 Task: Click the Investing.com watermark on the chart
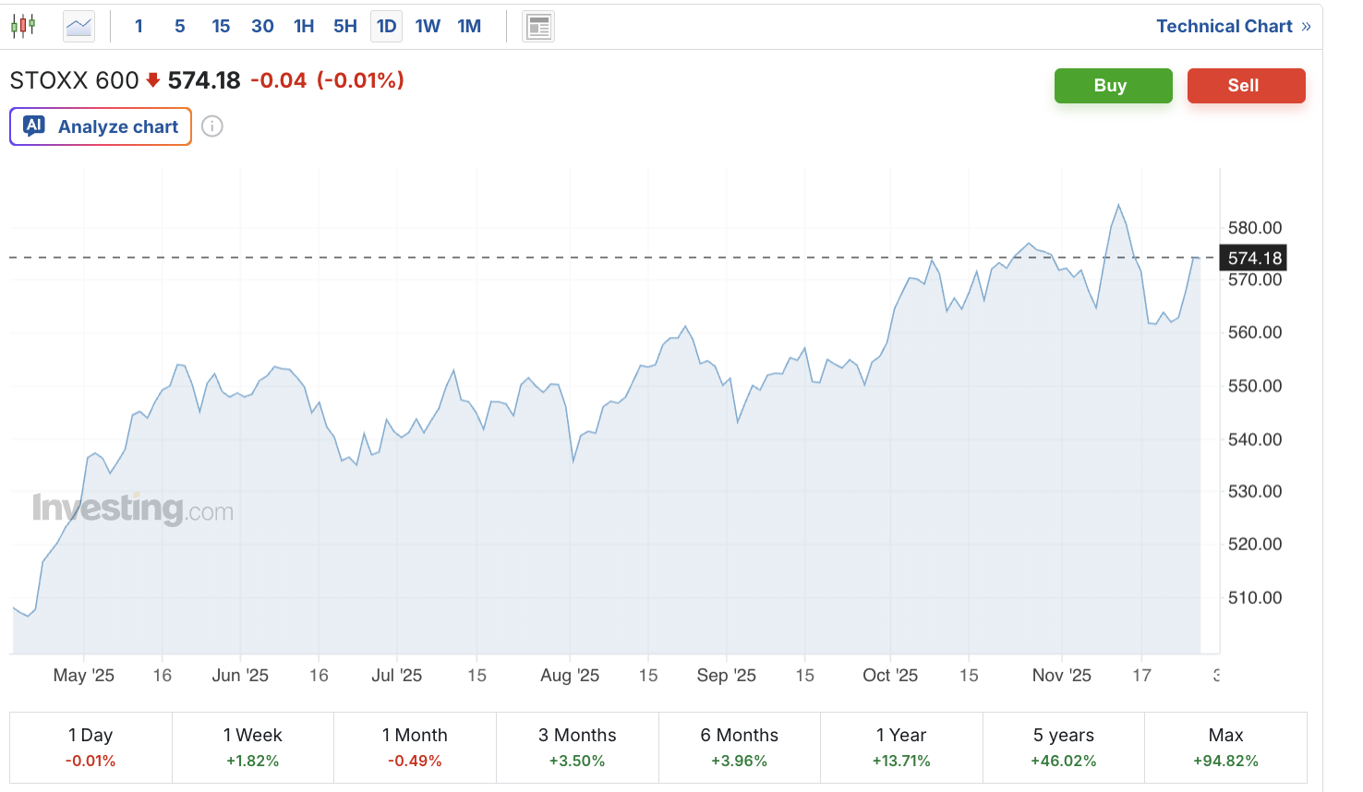(x=132, y=507)
